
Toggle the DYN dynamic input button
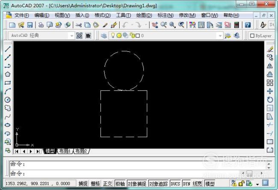[x=186, y=184]
